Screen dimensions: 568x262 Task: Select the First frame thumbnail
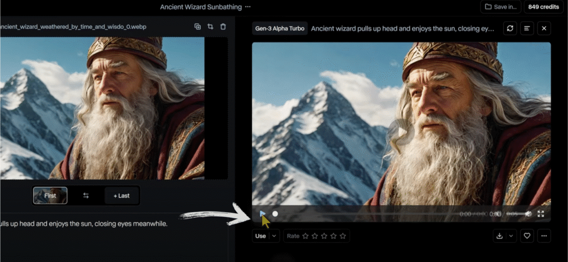50,195
